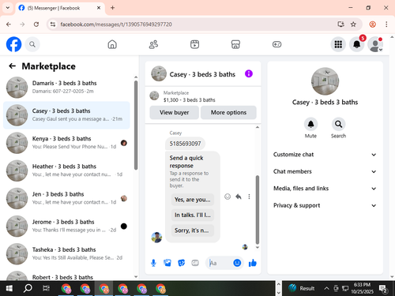Open the Facebook logo home link
The image size is (395, 296).
point(13,44)
